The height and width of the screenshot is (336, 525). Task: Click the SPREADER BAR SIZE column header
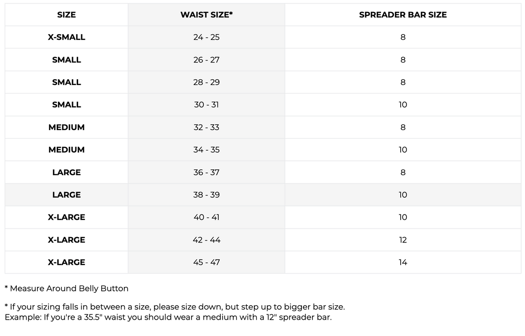pyautogui.click(x=403, y=15)
